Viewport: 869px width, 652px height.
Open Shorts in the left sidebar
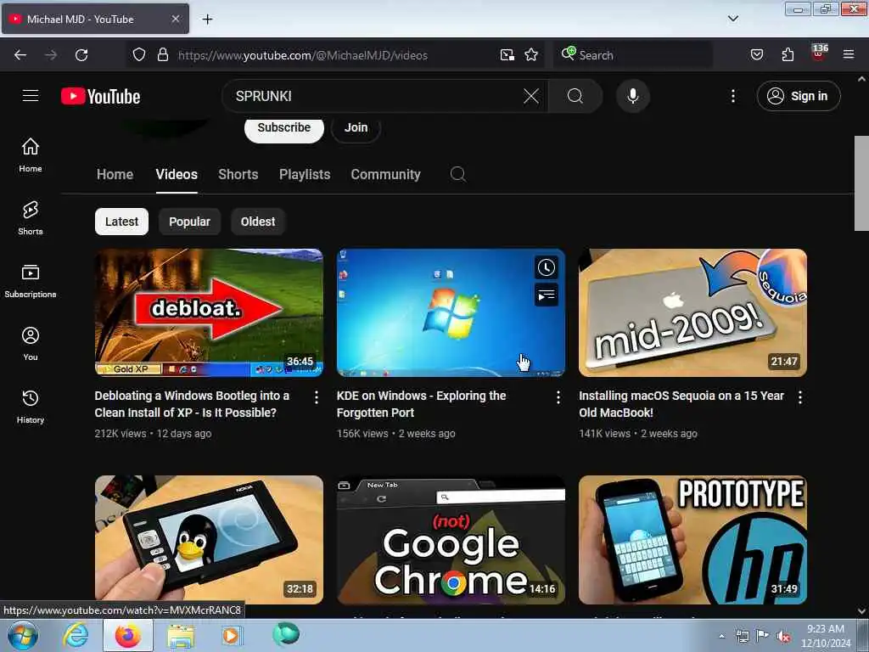[x=31, y=218]
